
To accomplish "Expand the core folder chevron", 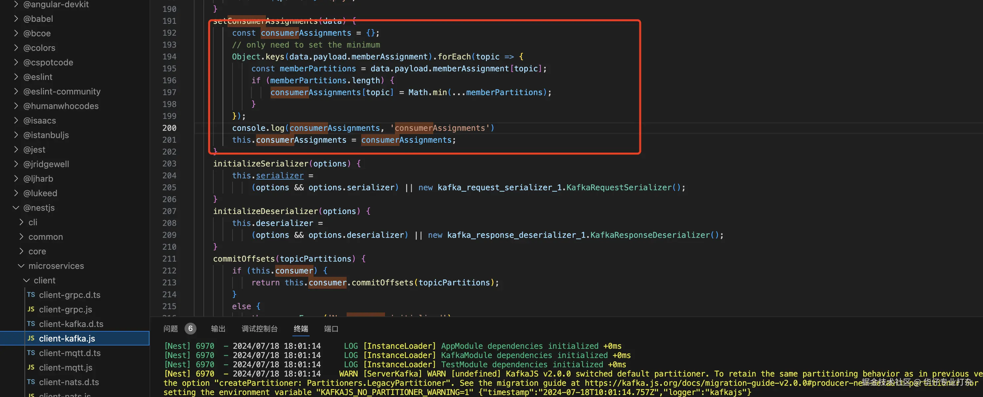I will pos(21,251).
